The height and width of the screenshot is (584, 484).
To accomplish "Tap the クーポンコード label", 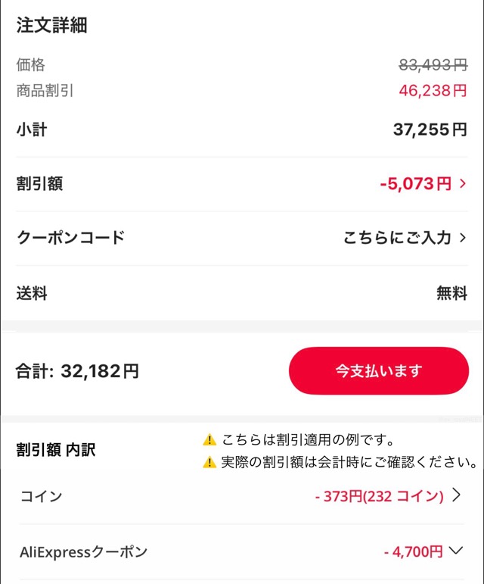I will (x=70, y=238).
